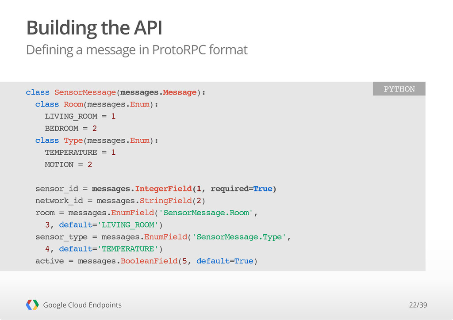Click the SensorMessage class name in code

coord(85,92)
